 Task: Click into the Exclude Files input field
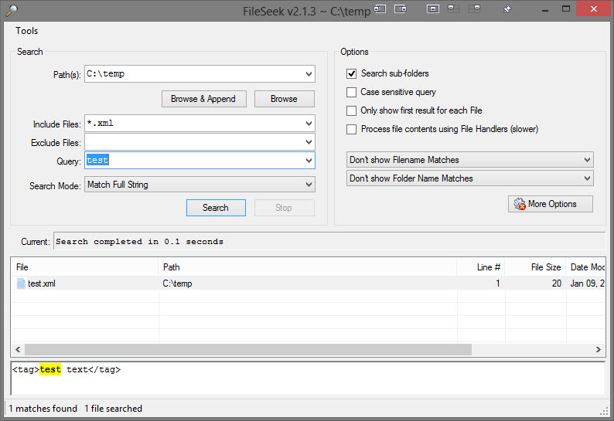point(193,143)
